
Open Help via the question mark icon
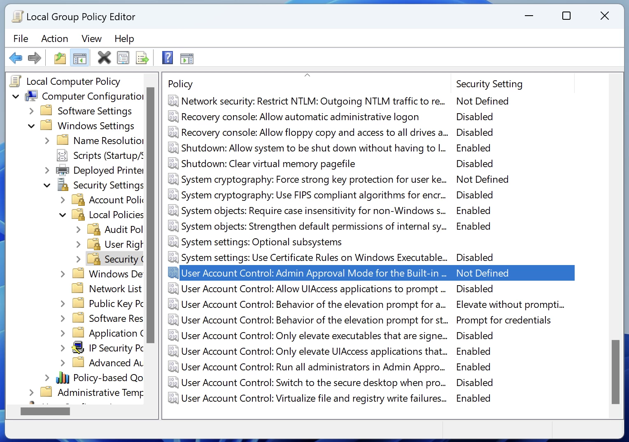pos(168,58)
